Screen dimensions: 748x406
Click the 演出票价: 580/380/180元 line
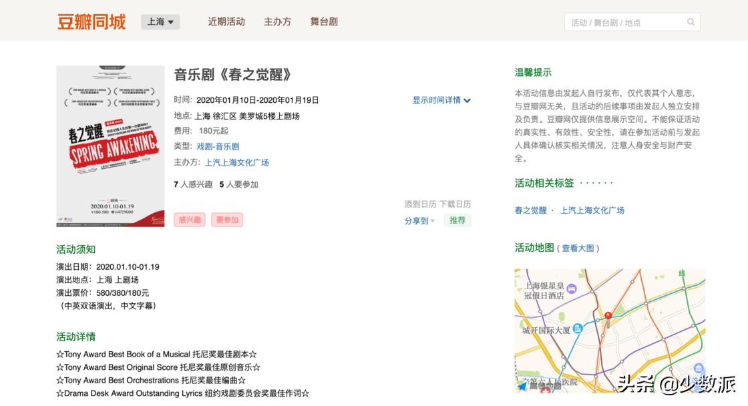coord(103,293)
